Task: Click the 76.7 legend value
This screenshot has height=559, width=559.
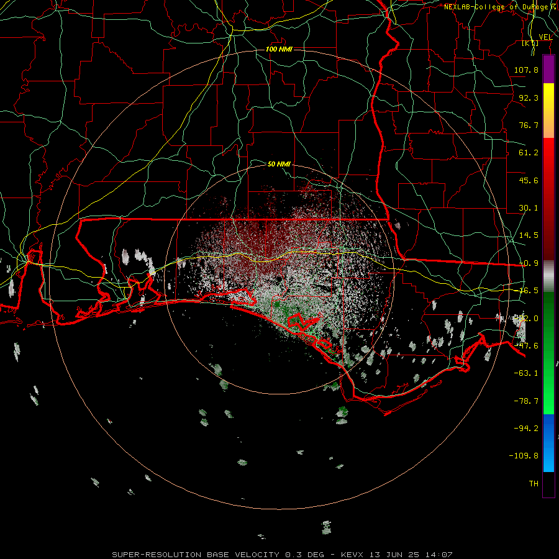Action: 529,125
